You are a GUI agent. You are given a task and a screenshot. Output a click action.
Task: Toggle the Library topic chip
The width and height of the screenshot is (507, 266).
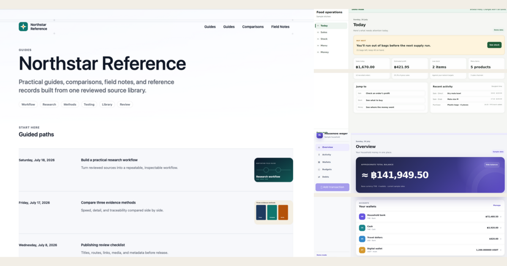(x=107, y=104)
